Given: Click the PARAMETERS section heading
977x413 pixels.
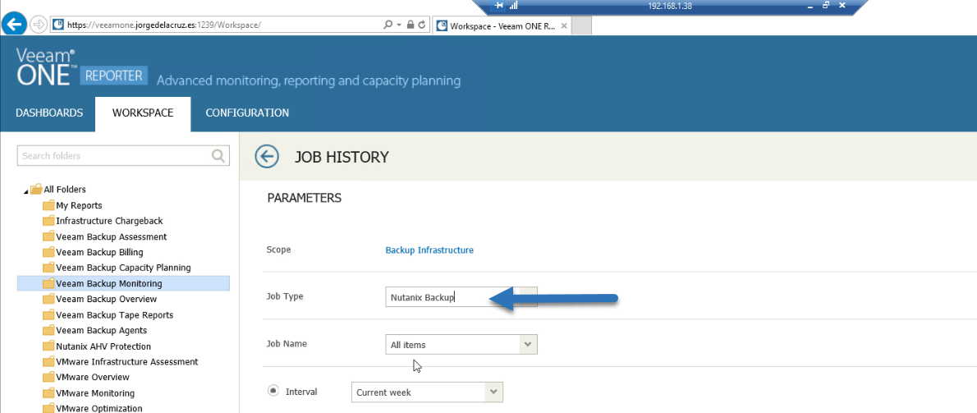Looking at the screenshot, I should tap(304, 198).
